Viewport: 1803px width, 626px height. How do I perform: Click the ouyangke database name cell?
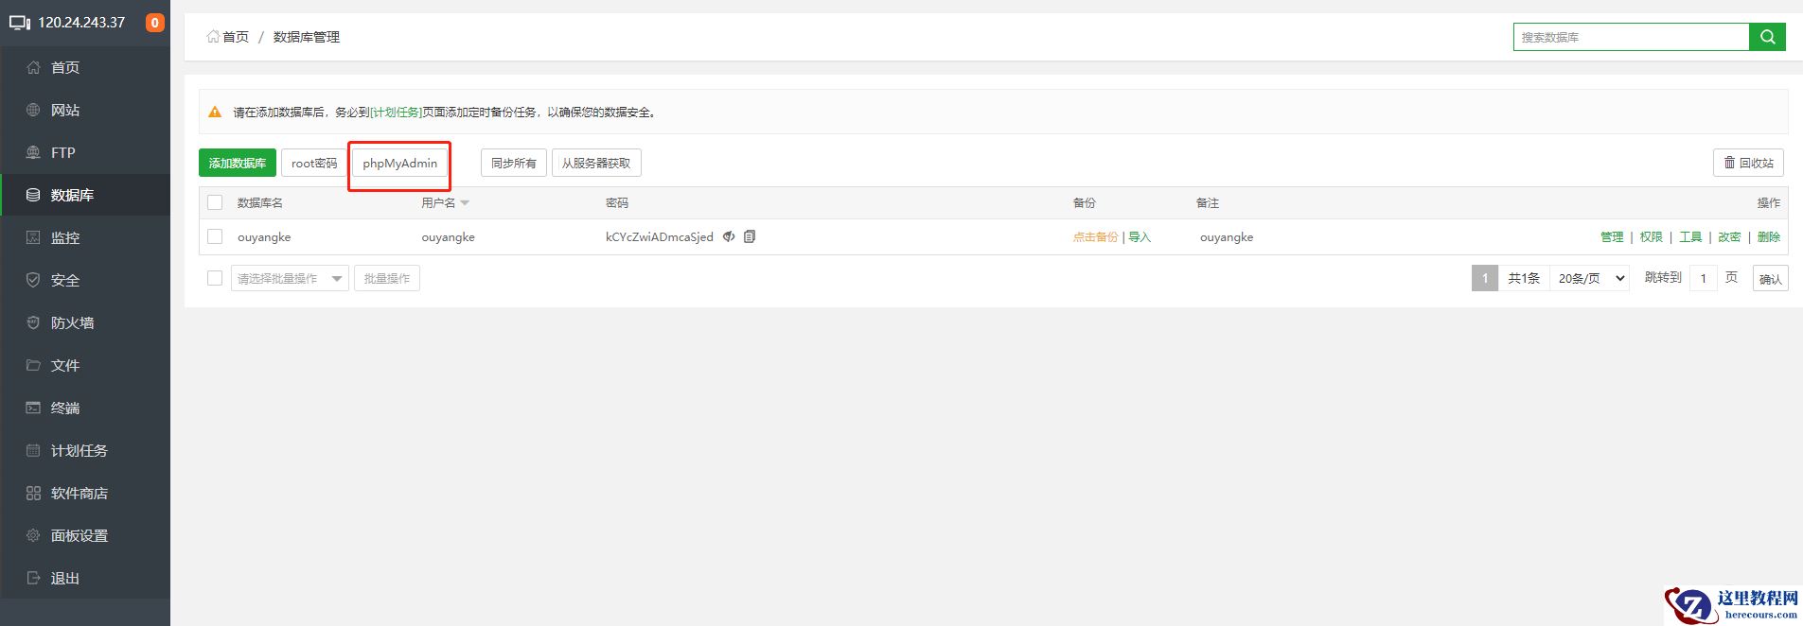264,236
